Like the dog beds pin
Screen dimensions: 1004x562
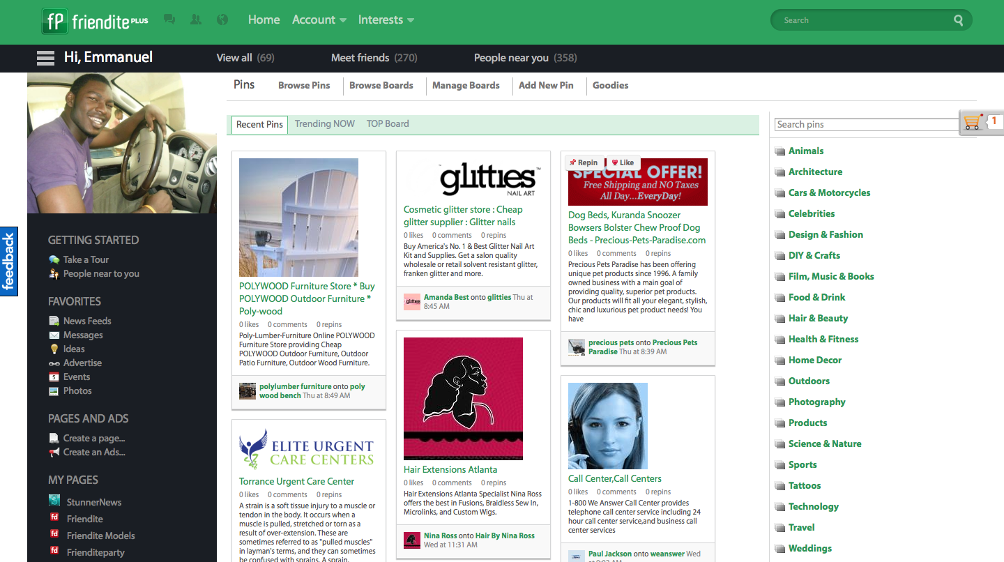pyautogui.click(x=623, y=162)
